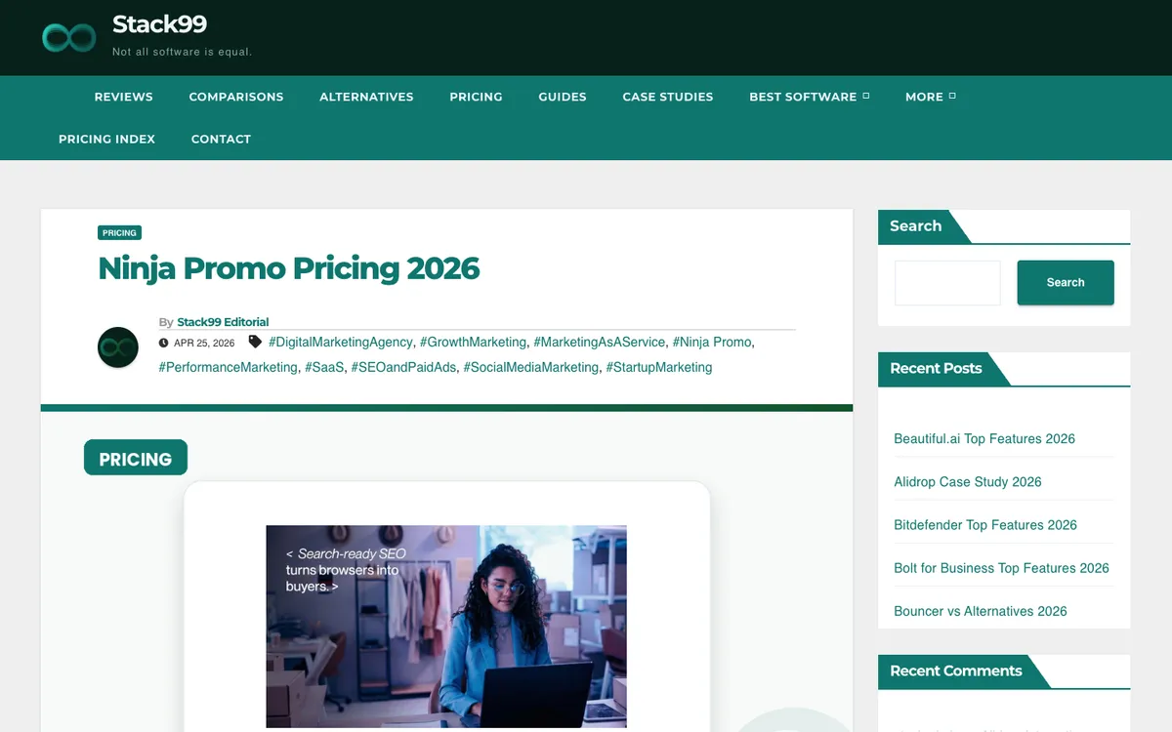Click the clock icon beside APR 25, 2026

point(163,343)
